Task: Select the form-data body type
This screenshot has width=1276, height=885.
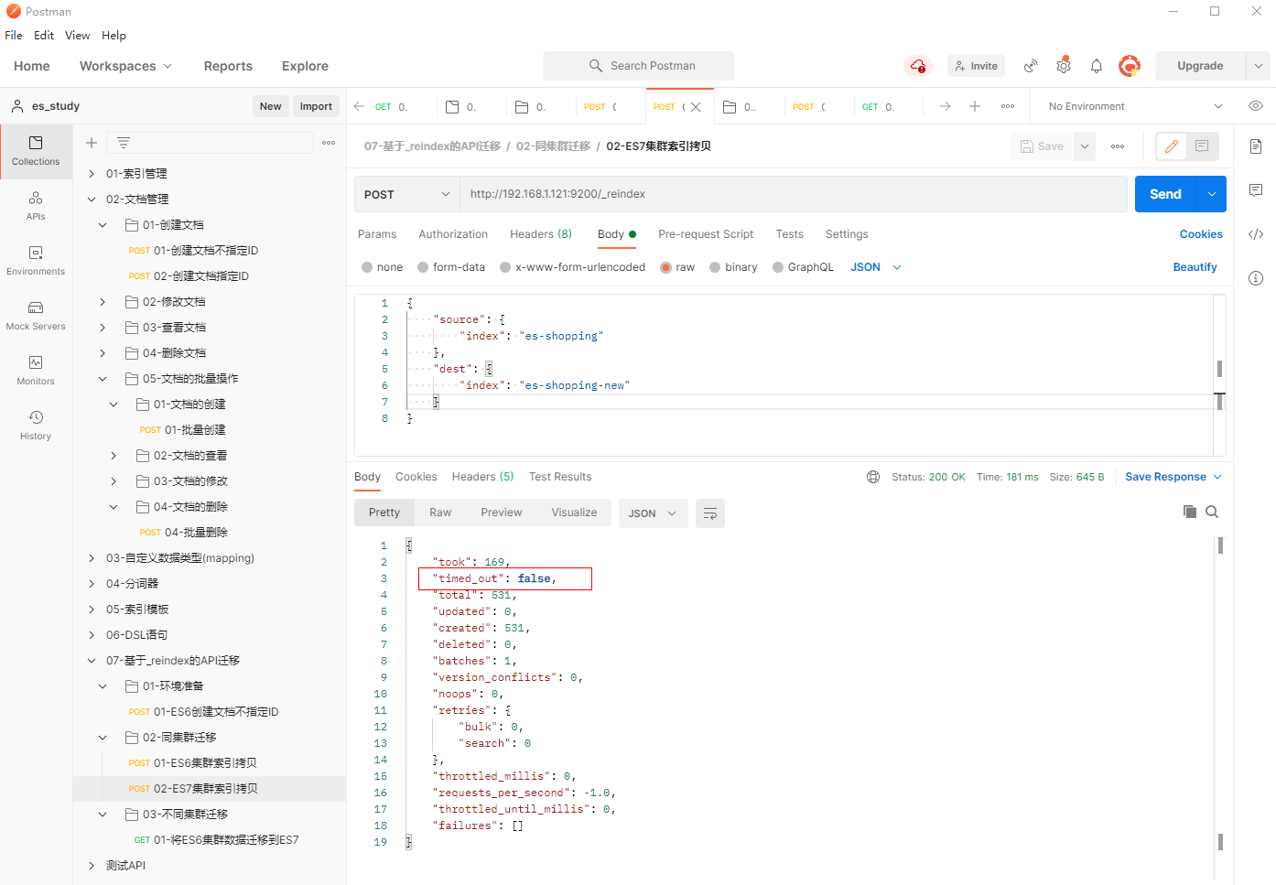Action: tap(424, 267)
